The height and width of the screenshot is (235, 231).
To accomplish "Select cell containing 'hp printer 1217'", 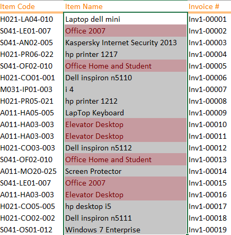I will click(x=126, y=54).
